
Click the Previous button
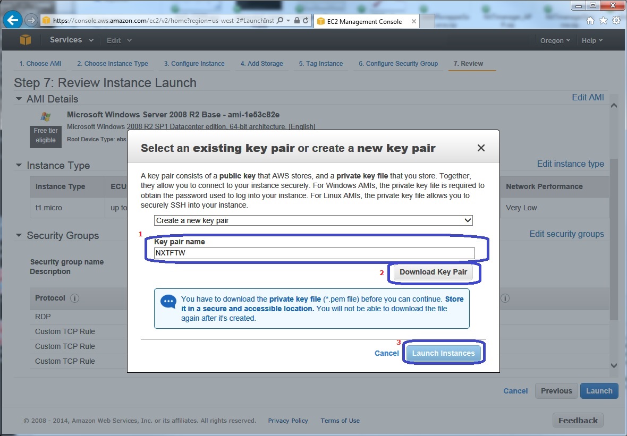(x=556, y=391)
